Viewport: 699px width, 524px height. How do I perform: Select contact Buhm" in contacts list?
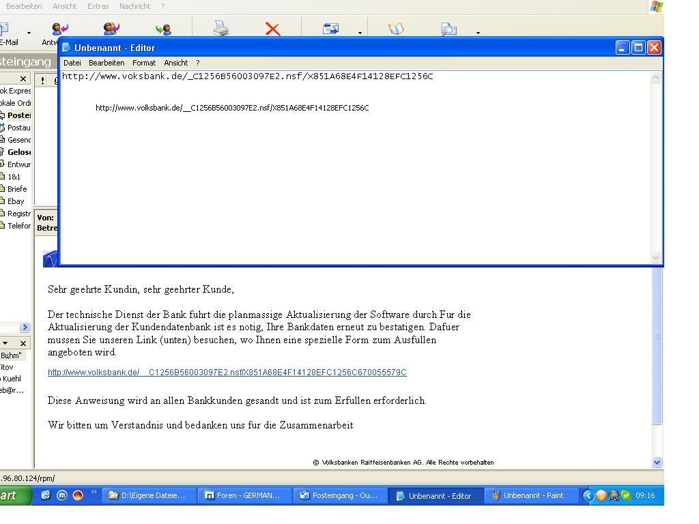pos(12,355)
